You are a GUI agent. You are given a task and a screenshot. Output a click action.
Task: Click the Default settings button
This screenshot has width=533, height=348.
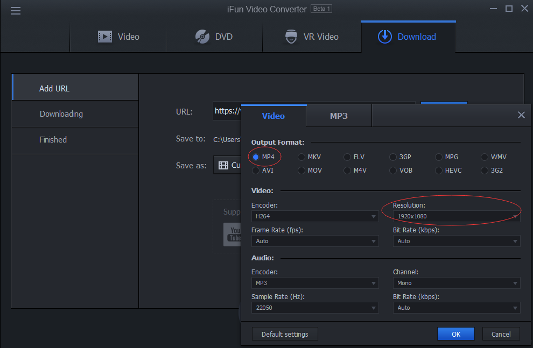(x=285, y=334)
